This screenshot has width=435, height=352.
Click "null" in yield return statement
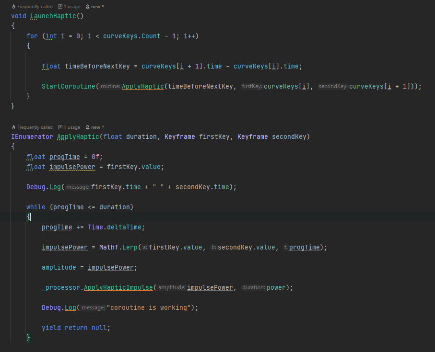click(99, 328)
